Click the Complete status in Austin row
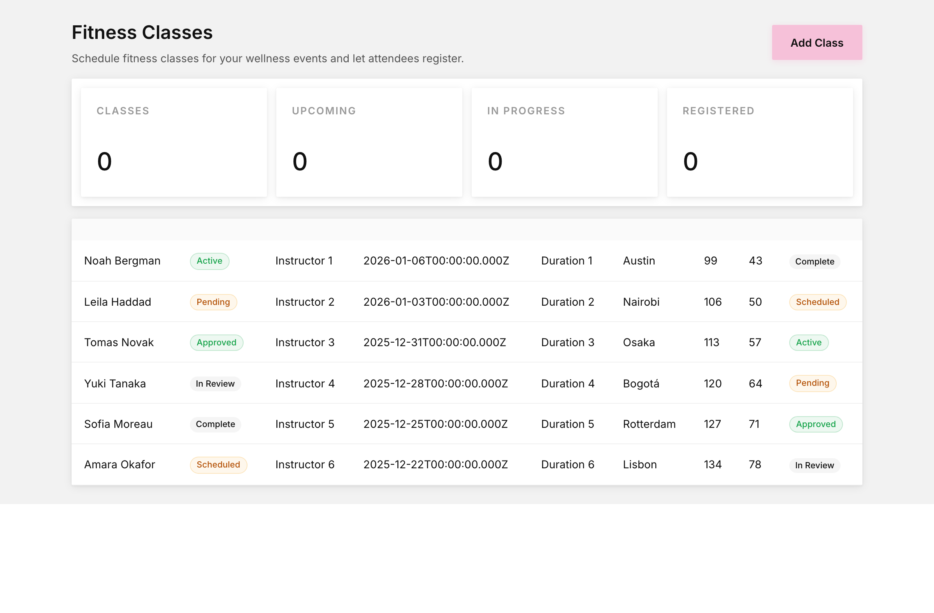The height and width of the screenshot is (613, 934). (x=815, y=262)
